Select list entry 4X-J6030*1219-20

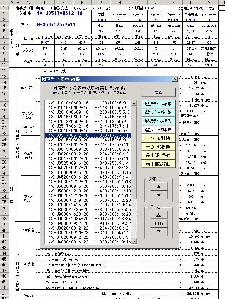point(88,200)
